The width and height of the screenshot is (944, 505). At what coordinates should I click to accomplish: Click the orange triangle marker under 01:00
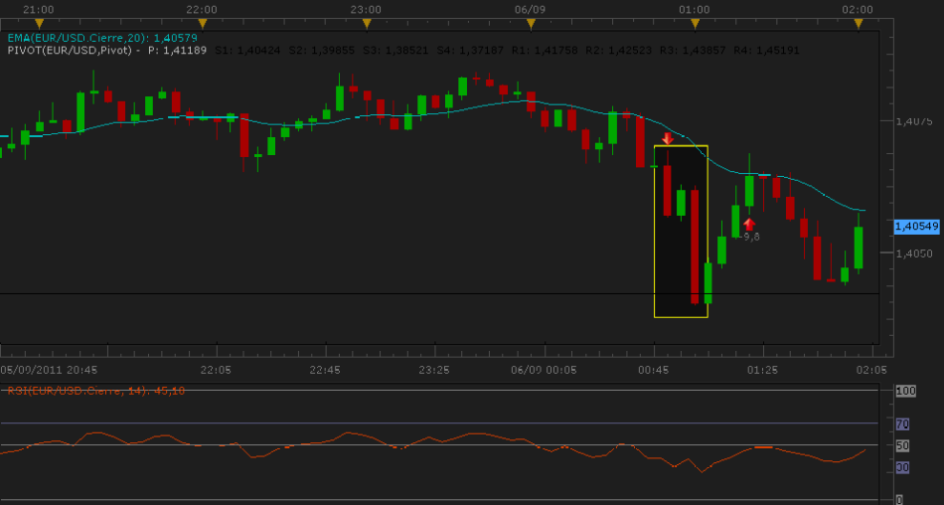pos(695,24)
